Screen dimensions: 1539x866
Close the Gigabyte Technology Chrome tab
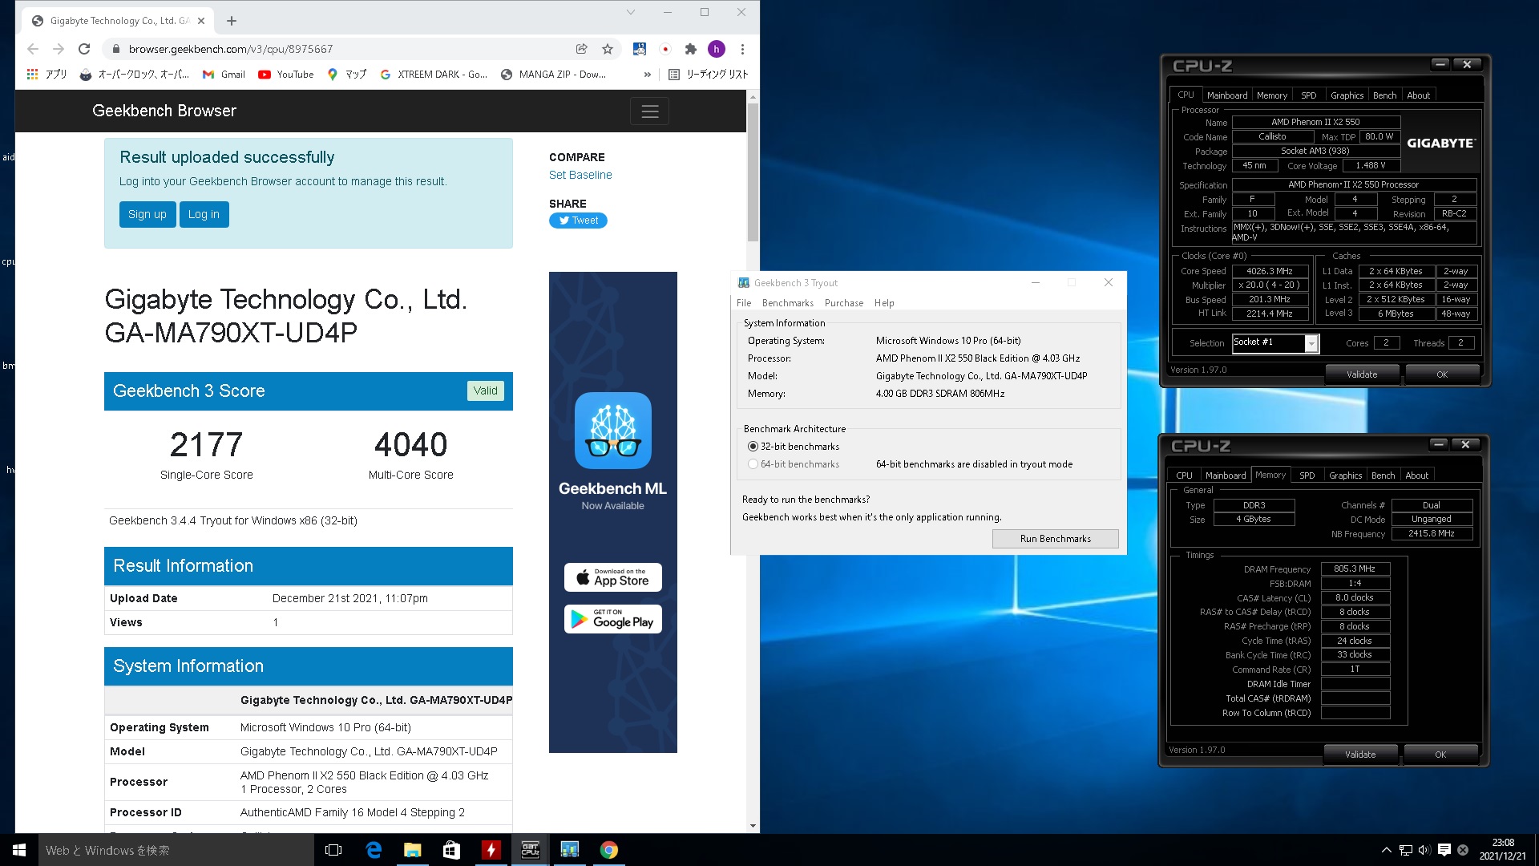(201, 21)
